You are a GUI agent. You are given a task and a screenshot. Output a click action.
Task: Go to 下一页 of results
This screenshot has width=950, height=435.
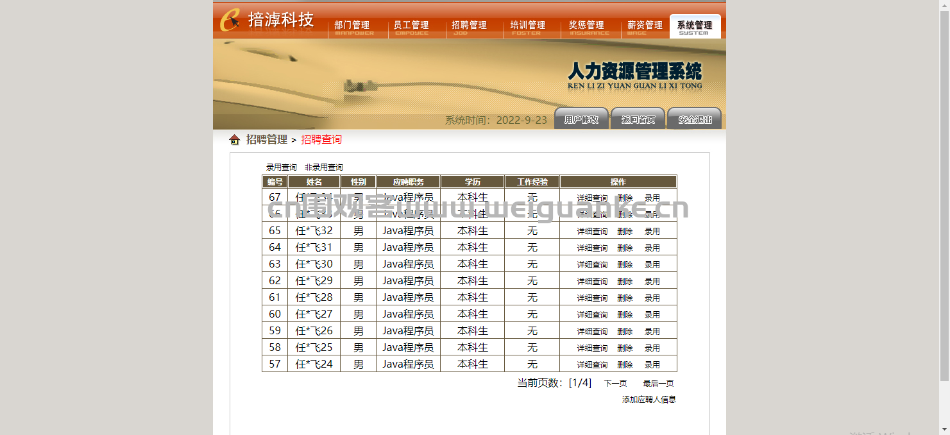[x=616, y=384]
